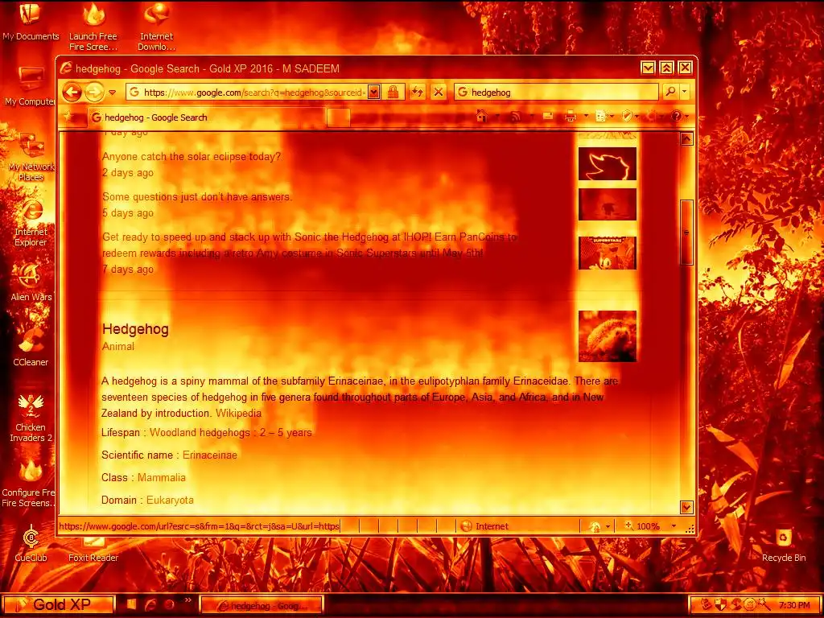Click the RSS feeds icon

(515, 116)
